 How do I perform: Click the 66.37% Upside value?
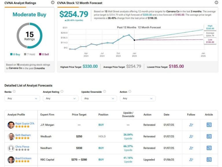[x=128, y=148]
